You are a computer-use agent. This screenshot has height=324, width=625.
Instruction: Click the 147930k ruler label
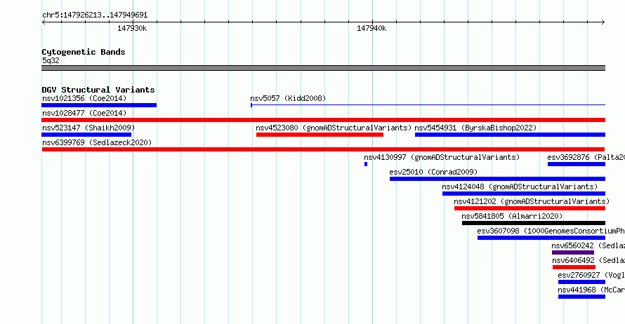132,28
